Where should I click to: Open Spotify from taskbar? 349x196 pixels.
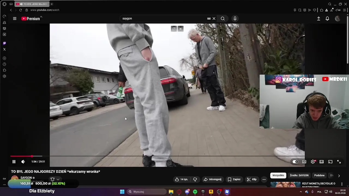click(x=195, y=192)
